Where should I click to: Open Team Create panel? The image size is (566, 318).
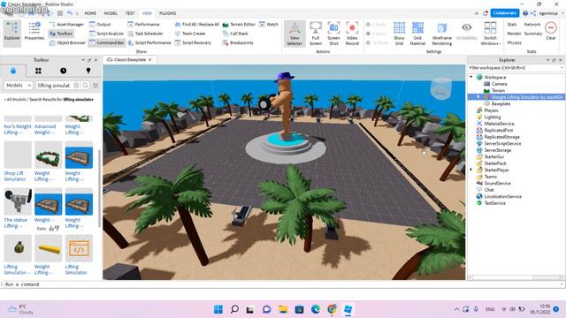click(x=190, y=34)
